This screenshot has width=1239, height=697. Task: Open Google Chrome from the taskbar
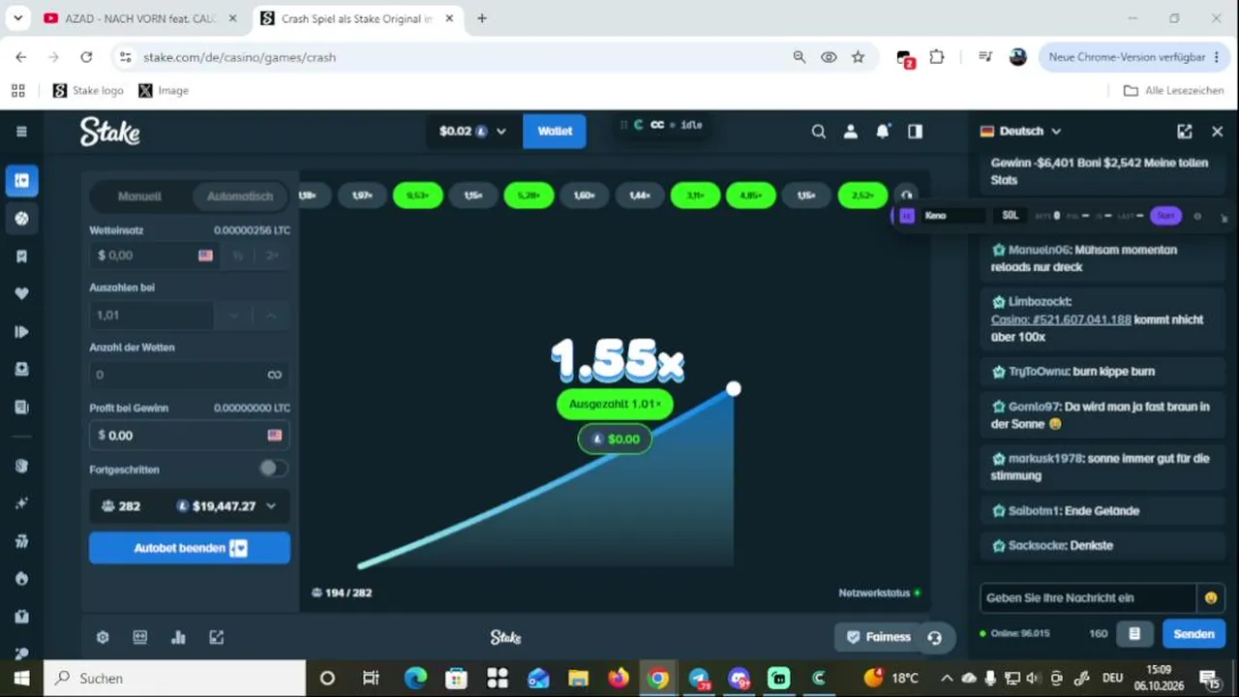click(658, 679)
